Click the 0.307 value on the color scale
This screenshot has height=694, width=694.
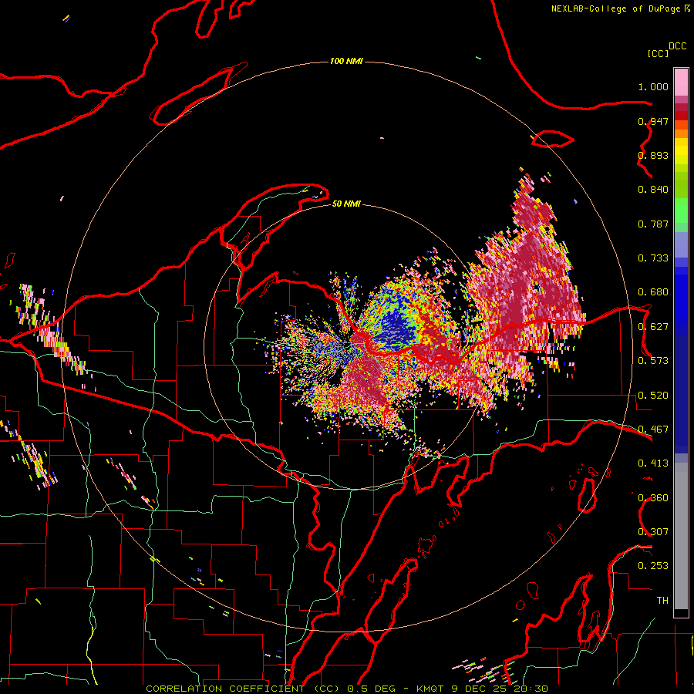653,532
